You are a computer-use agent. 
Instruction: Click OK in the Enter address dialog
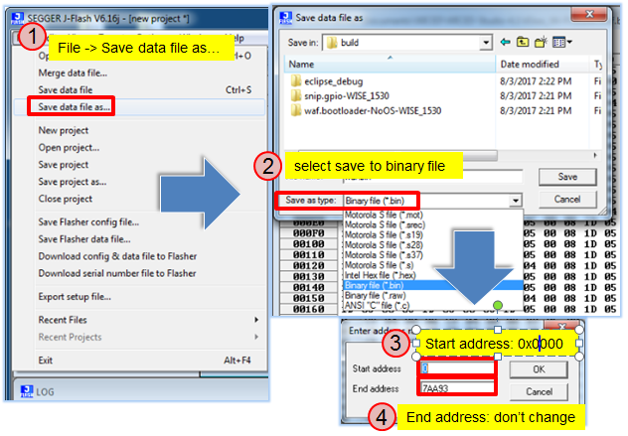click(540, 369)
